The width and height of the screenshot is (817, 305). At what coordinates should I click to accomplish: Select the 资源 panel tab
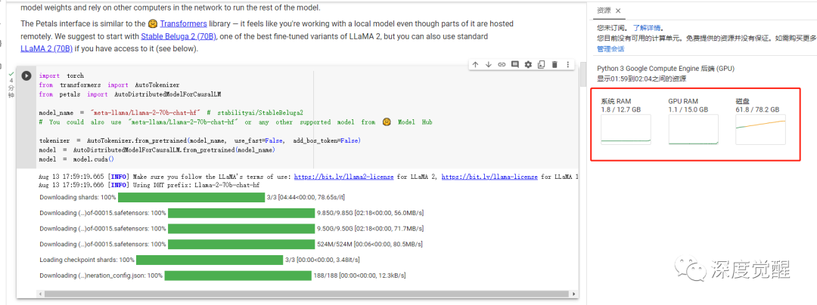tap(604, 11)
